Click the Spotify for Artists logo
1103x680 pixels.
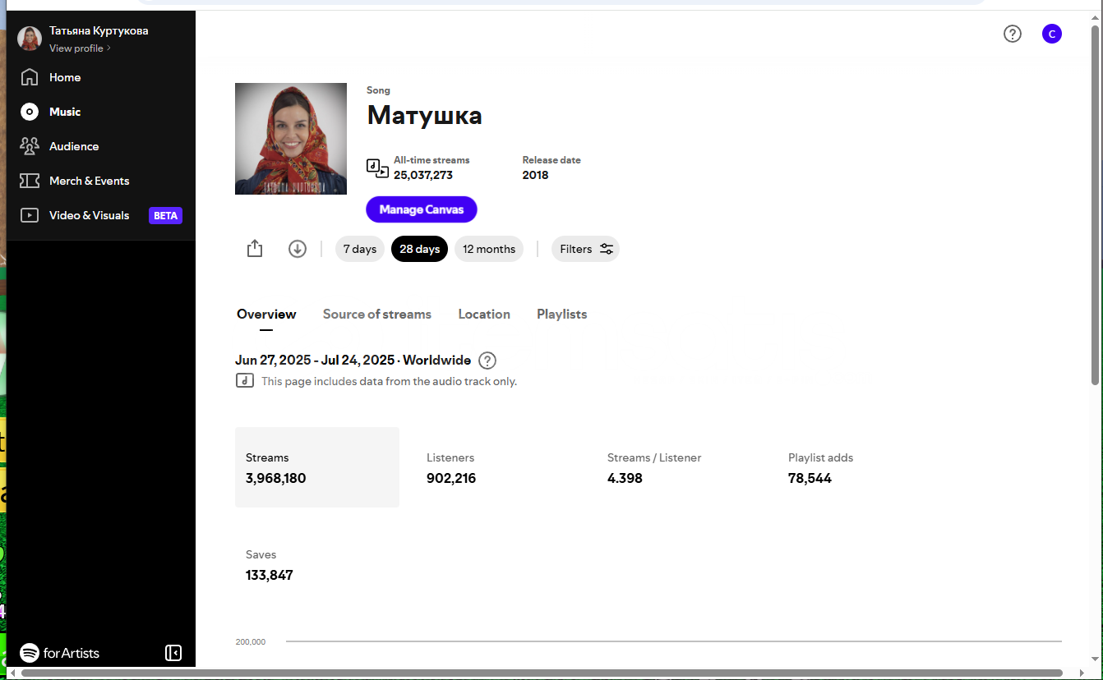coord(59,653)
